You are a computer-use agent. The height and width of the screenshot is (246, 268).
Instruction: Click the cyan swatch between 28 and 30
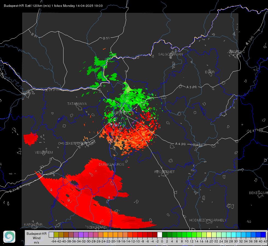pyautogui.click(x=234, y=235)
